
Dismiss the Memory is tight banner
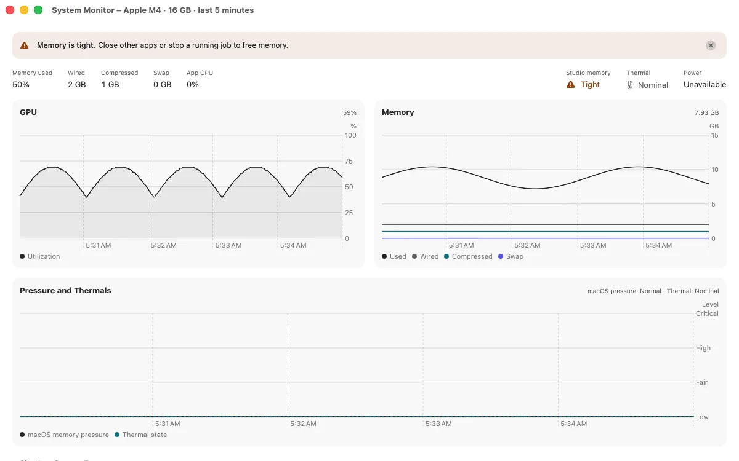click(x=711, y=45)
